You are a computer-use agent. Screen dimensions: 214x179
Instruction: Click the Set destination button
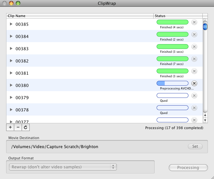[195, 146]
